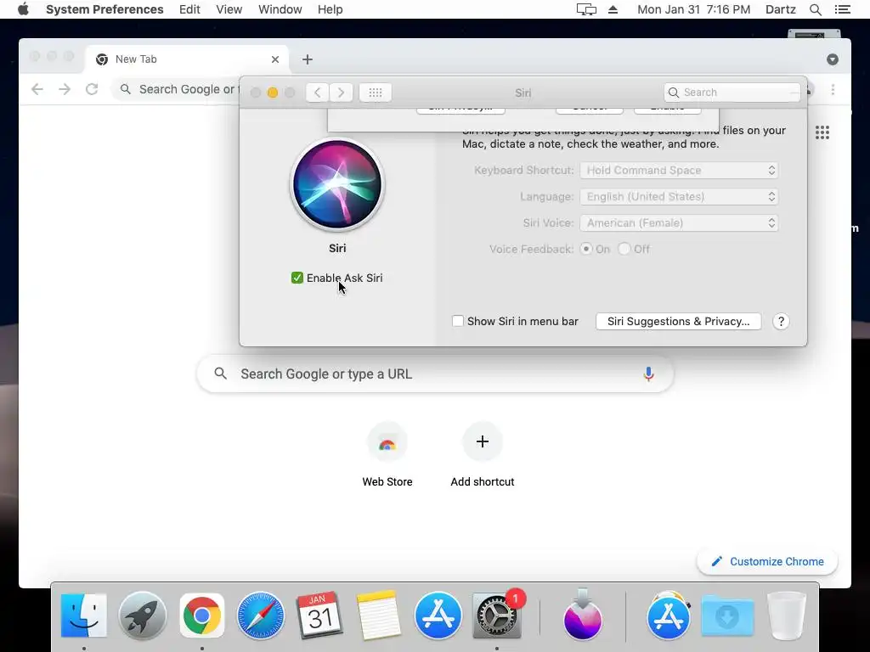Screen dimensions: 870x652
Task: Click the large Siri logo
Action: (337, 184)
